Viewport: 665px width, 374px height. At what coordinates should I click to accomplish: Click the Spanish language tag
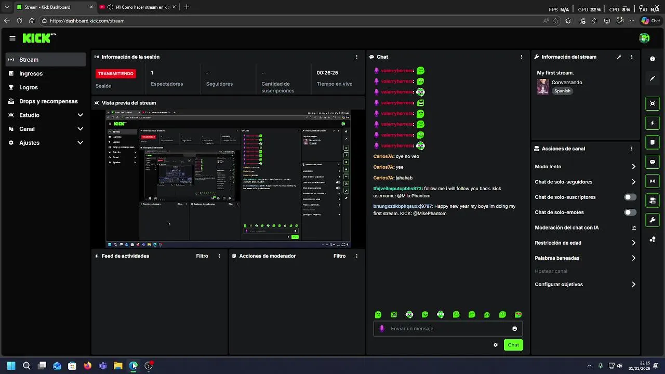[562, 91]
